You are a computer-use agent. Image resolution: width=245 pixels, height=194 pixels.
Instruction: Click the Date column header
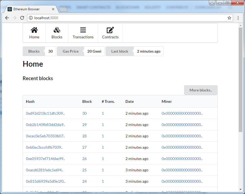[130, 101]
